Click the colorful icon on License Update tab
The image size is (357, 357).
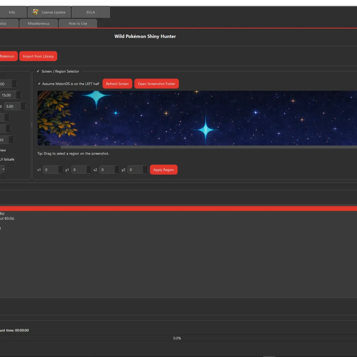[35, 12]
